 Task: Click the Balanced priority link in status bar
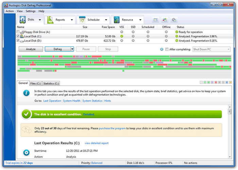[97, 163]
